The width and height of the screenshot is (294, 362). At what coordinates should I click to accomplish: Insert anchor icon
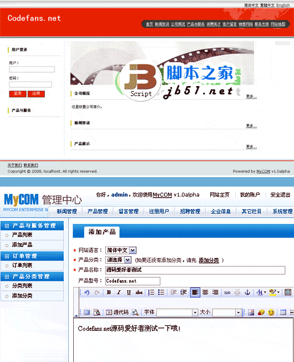coord(247,293)
